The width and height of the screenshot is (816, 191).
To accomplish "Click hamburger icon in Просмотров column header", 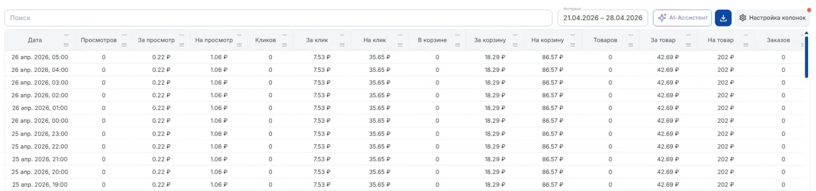I will point(124,45).
